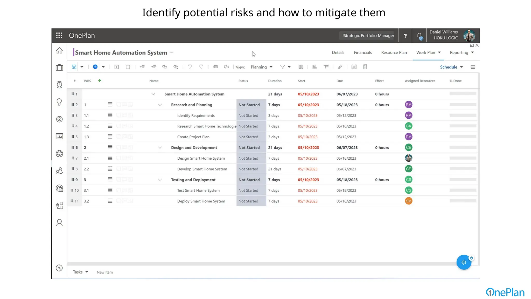Open the resources people sidebar icon

[x=59, y=171]
